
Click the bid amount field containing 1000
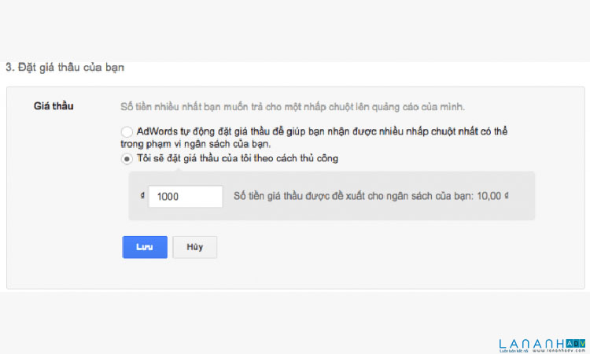tap(185, 197)
